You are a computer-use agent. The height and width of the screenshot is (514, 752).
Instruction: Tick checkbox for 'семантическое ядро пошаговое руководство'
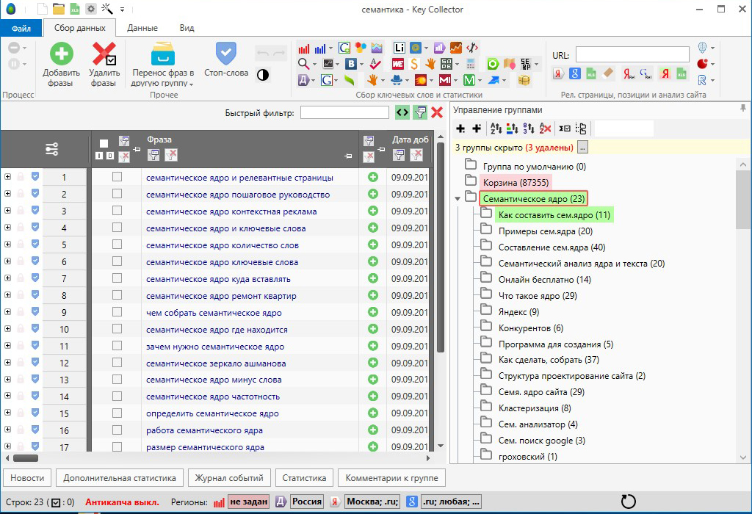(117, 194)
